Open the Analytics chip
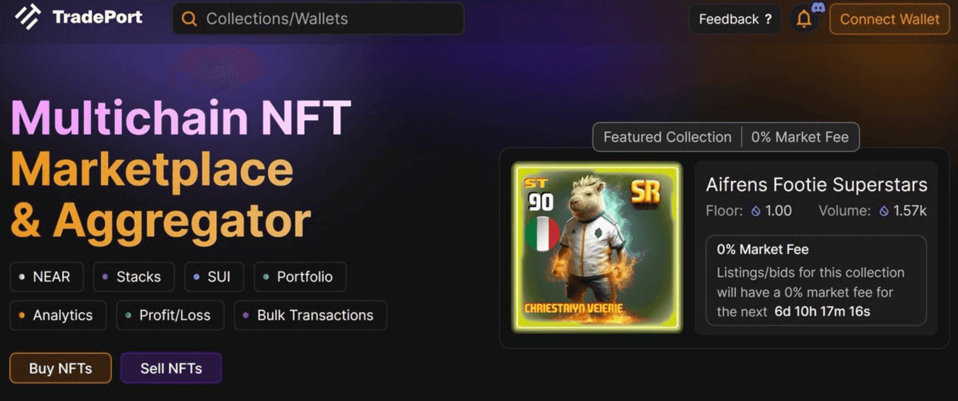The width and height of the screenshot is (958, 401). [x=58, y=315]
